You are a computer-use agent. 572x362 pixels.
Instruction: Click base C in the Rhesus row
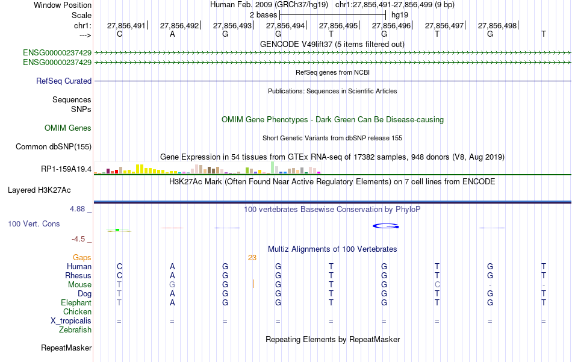click(119, 275)
